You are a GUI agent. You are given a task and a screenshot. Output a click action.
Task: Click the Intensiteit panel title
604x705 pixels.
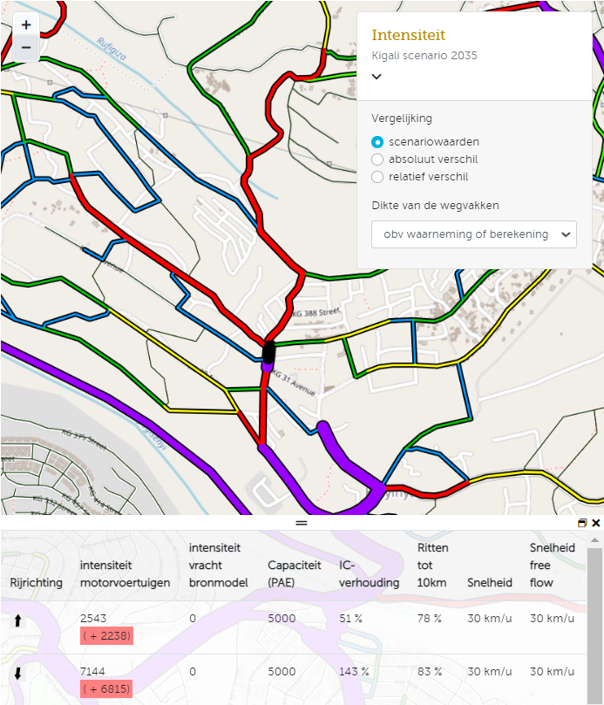point(408,35)
